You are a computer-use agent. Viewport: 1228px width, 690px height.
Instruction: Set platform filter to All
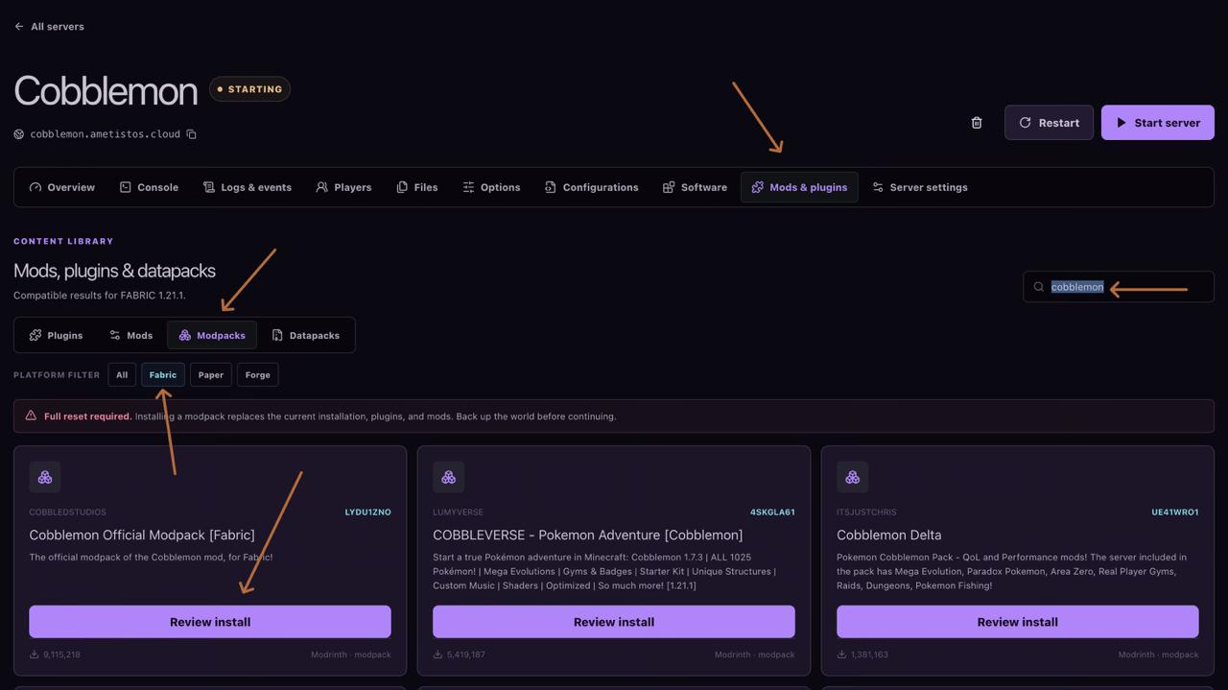(x=122, y=375)
